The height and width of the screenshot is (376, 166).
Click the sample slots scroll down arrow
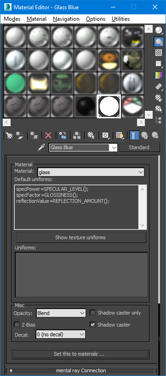pos(149,115)
